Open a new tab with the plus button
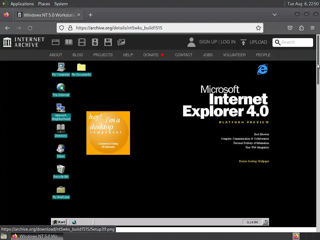 pyautogui.click(x=90, y=15)
